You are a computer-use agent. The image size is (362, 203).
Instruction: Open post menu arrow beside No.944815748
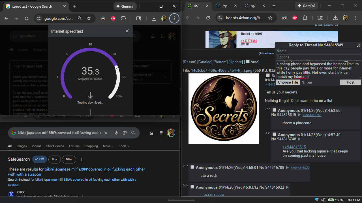click(299, 139)
